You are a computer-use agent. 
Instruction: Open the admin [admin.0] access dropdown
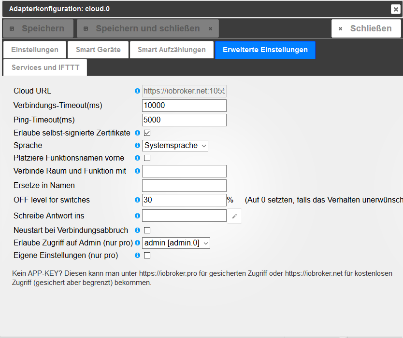click(x=176, y=243)
